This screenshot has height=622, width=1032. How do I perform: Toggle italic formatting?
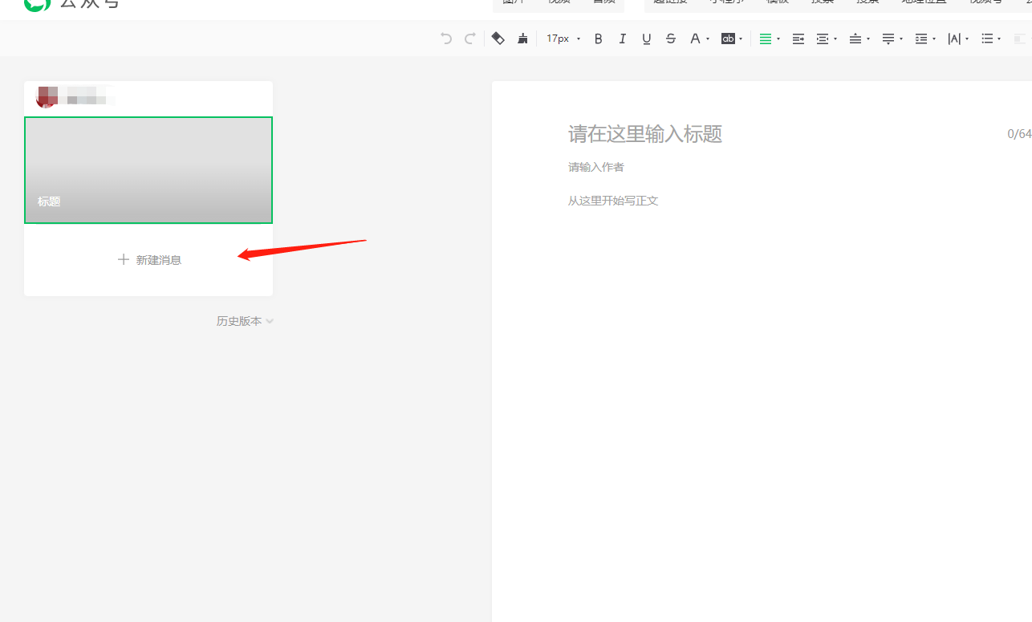(x=622, y=39)
